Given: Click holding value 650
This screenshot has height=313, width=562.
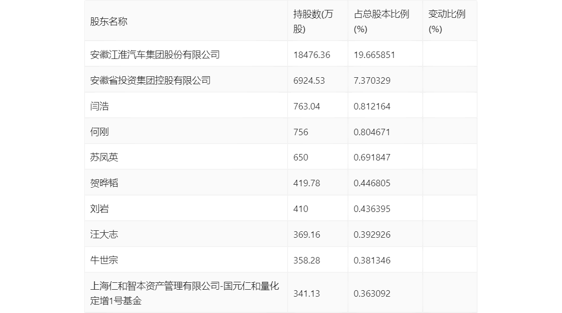Looking at the screenshot, I should click(x=301, y=157).
